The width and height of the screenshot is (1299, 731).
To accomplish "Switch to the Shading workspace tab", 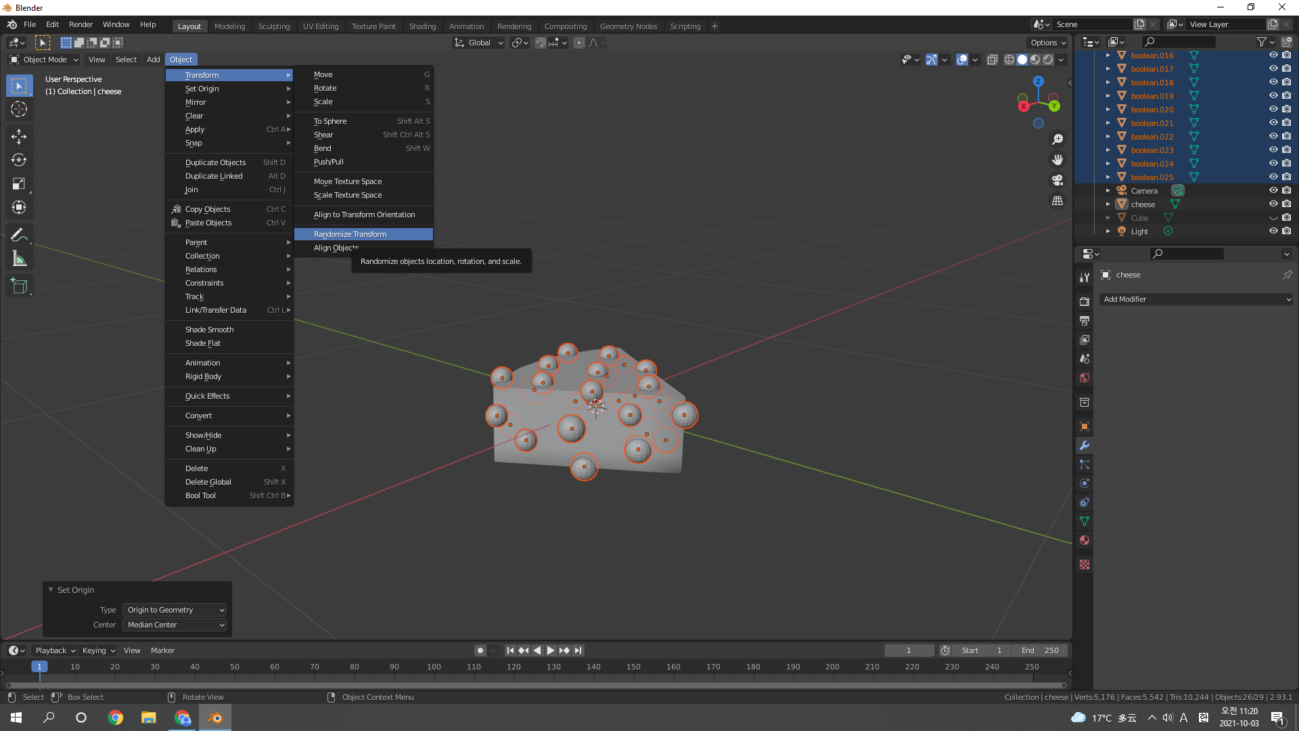I will point(422,26).
